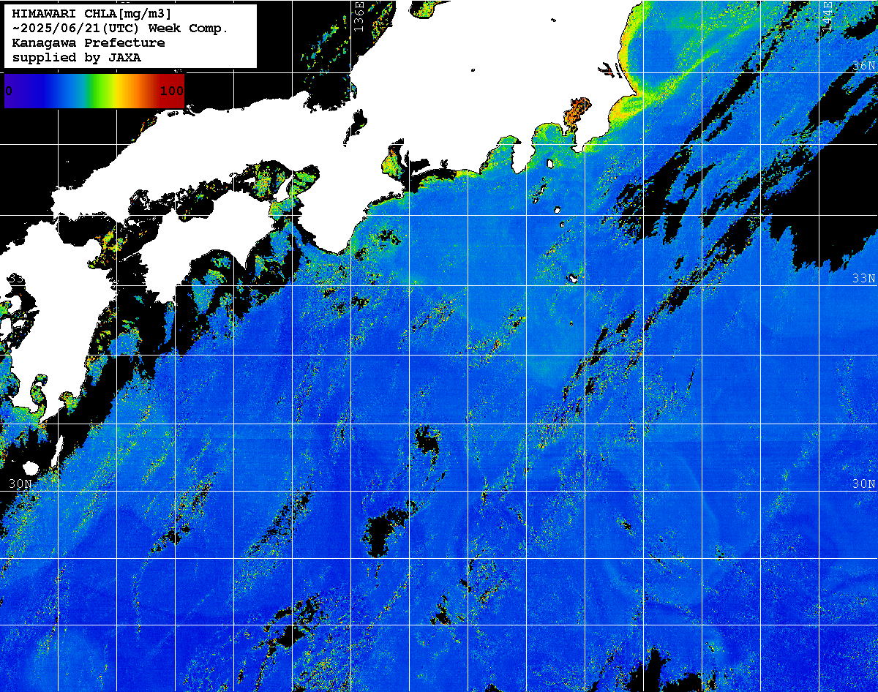This screenshot has width=878, height=692.
Task: Click the "supplied by JAXA" text
Action: pyautogui.click(x=77, y=58)
